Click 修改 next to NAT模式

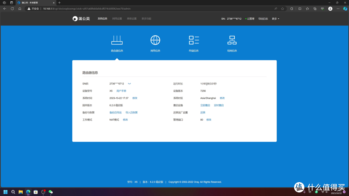click(125, 120)
